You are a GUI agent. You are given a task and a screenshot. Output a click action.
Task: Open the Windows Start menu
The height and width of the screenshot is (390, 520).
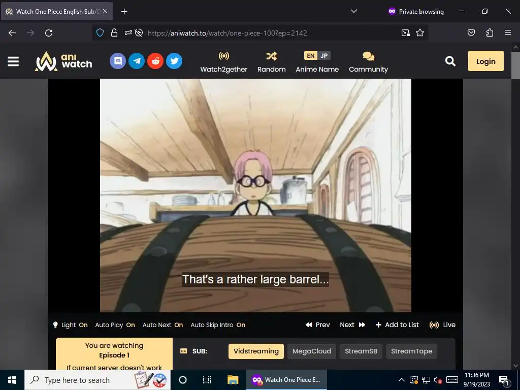click(12, 380)
